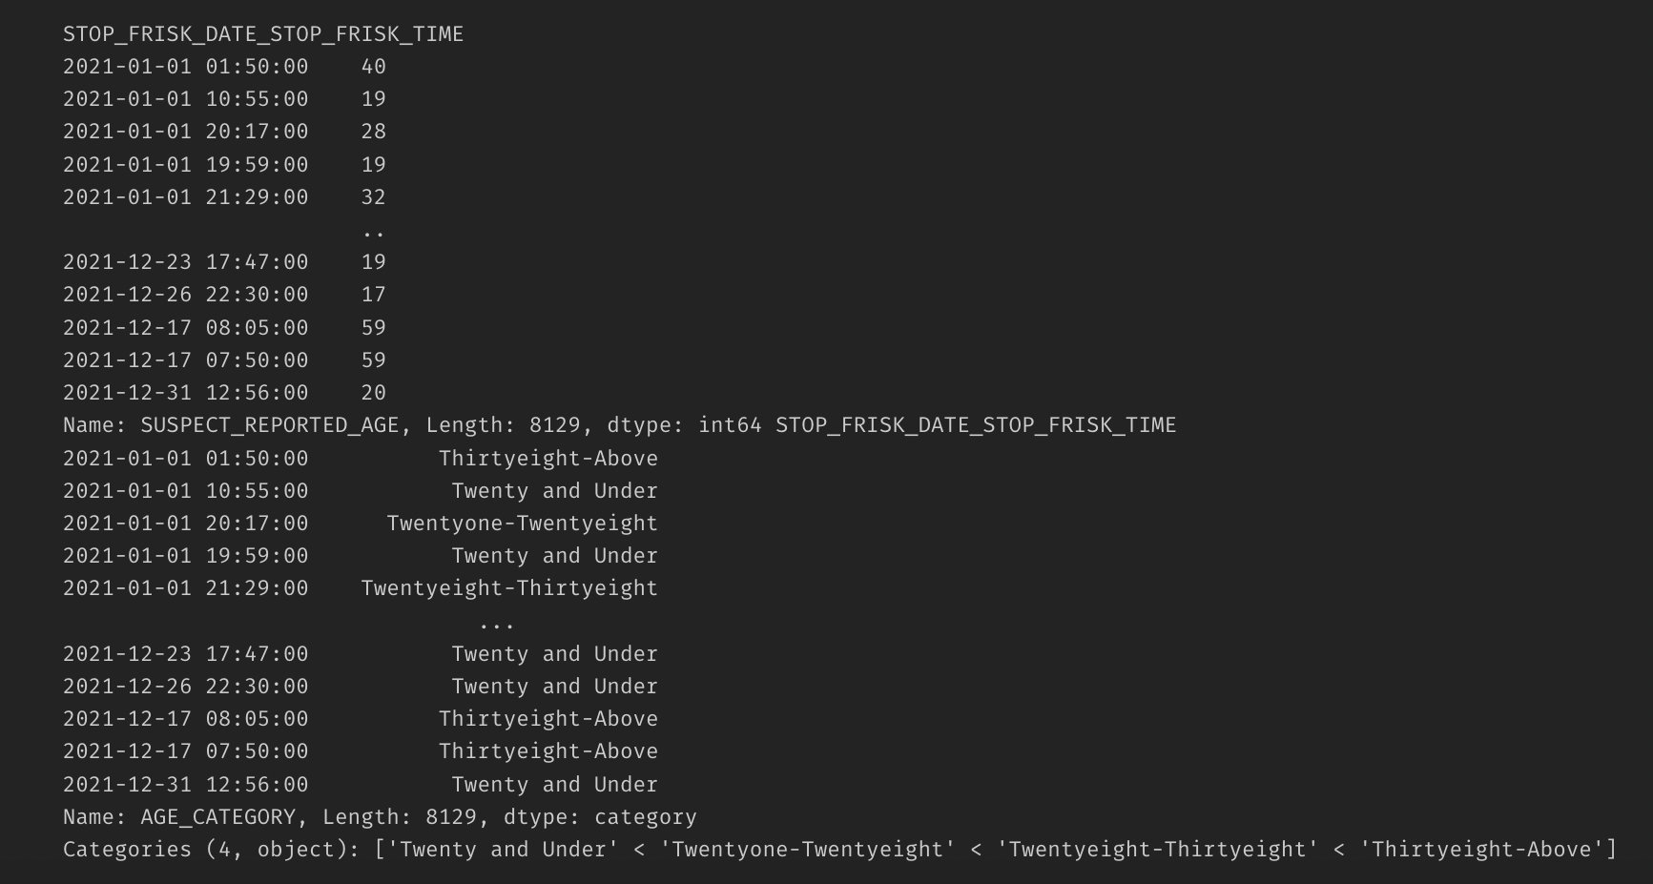Click the three-dot ellipsis in category series

point(497,624)
